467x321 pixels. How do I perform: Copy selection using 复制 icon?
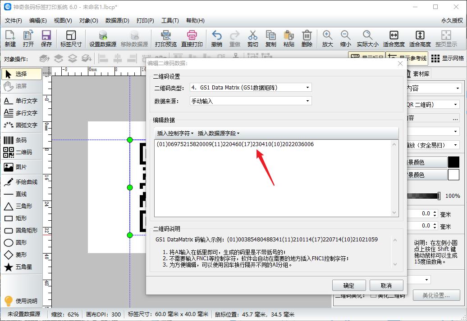271,39
